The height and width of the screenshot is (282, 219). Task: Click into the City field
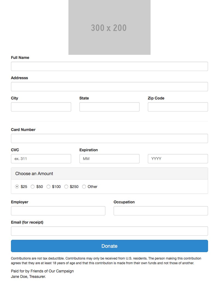pos(41,107)
